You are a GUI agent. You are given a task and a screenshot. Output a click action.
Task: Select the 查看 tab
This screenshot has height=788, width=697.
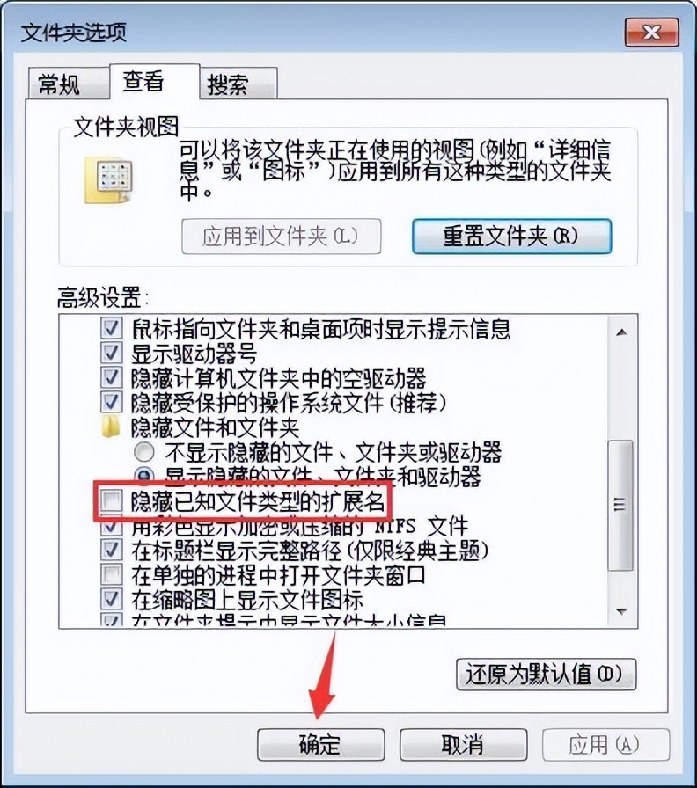click(x=143, y=81)
